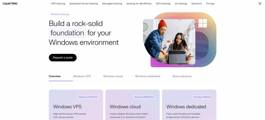Switch to the Windows dedicated tab
This screenshot has width=265, height=120.
pyautogui.click(x=148, y=76)
